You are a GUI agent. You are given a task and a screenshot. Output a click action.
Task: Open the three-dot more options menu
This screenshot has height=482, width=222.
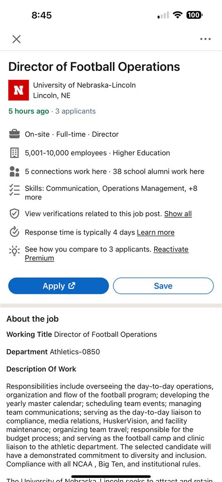[x=205, y=39]
